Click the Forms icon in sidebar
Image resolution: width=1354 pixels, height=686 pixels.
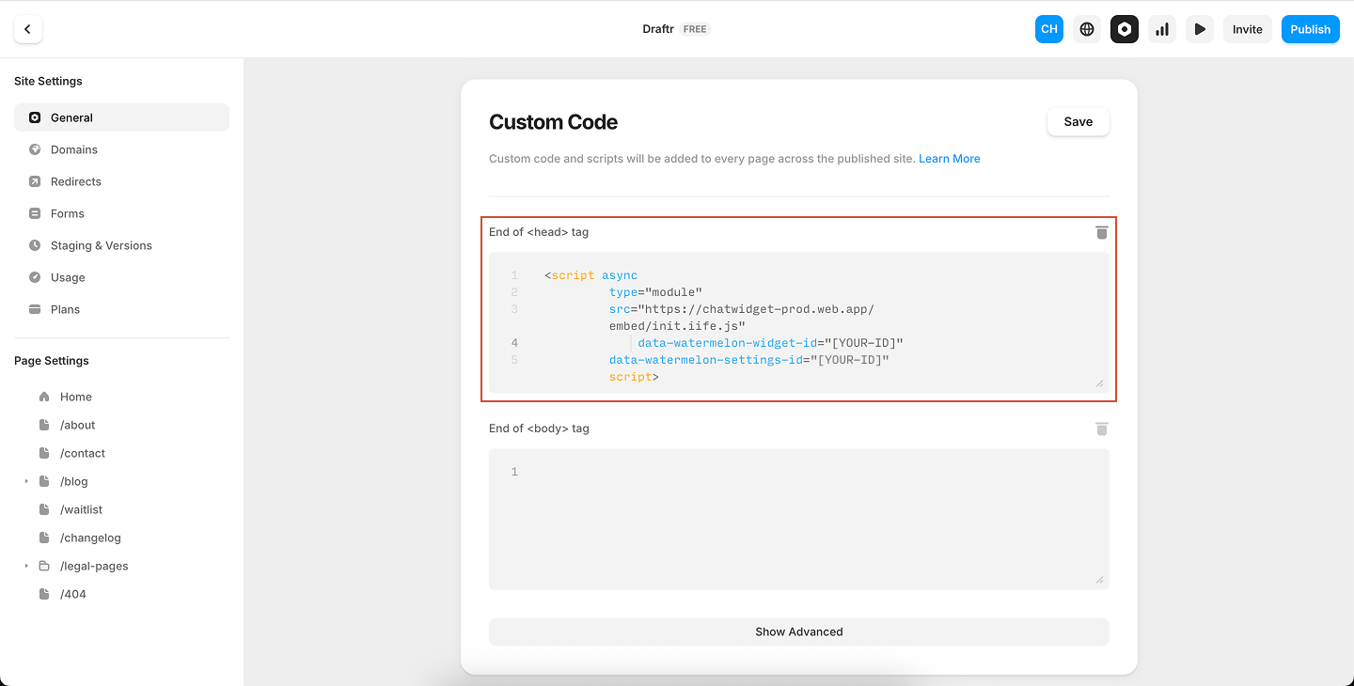pyautogui.click(x=35, y=213)
